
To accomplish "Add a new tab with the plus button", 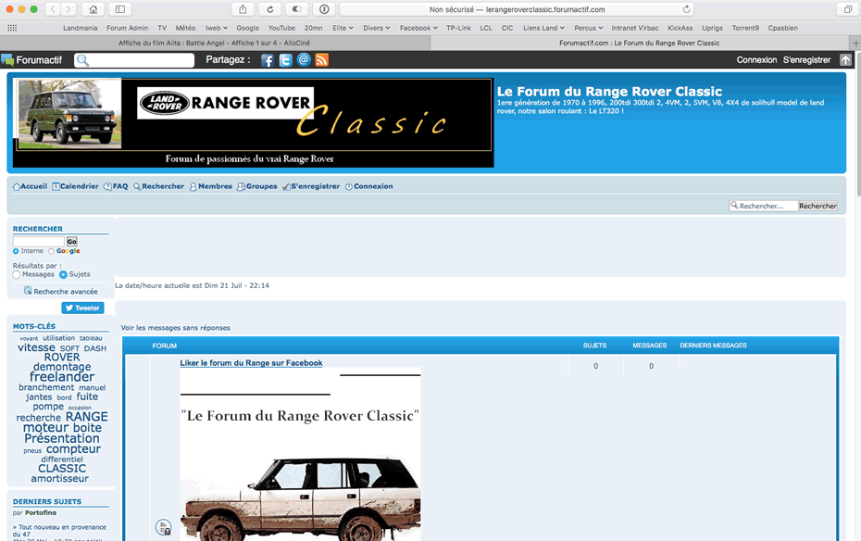I will pyautogui.click(x=855, y=43).
